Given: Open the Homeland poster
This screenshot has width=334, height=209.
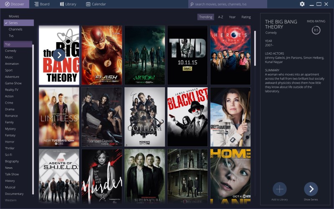Looking at the screenshot, I should (x=230, y=176).
